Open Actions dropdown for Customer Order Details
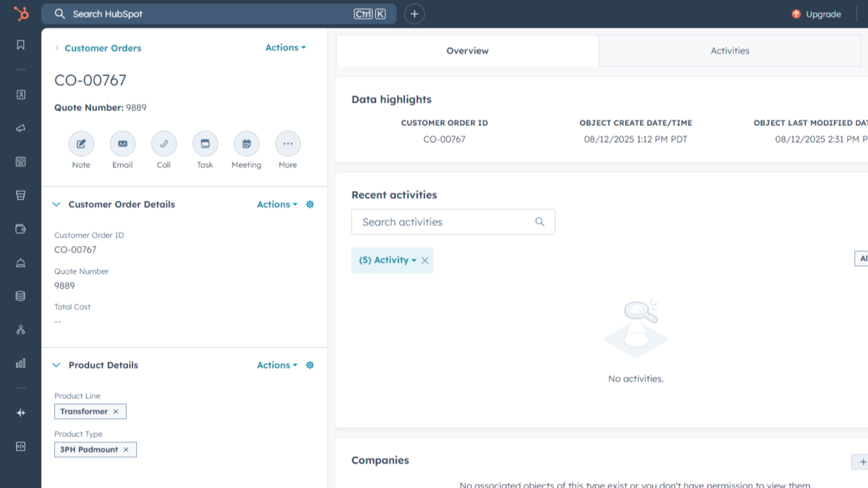The height and width of the screenshot is (488, 868). tap(277, 204)
